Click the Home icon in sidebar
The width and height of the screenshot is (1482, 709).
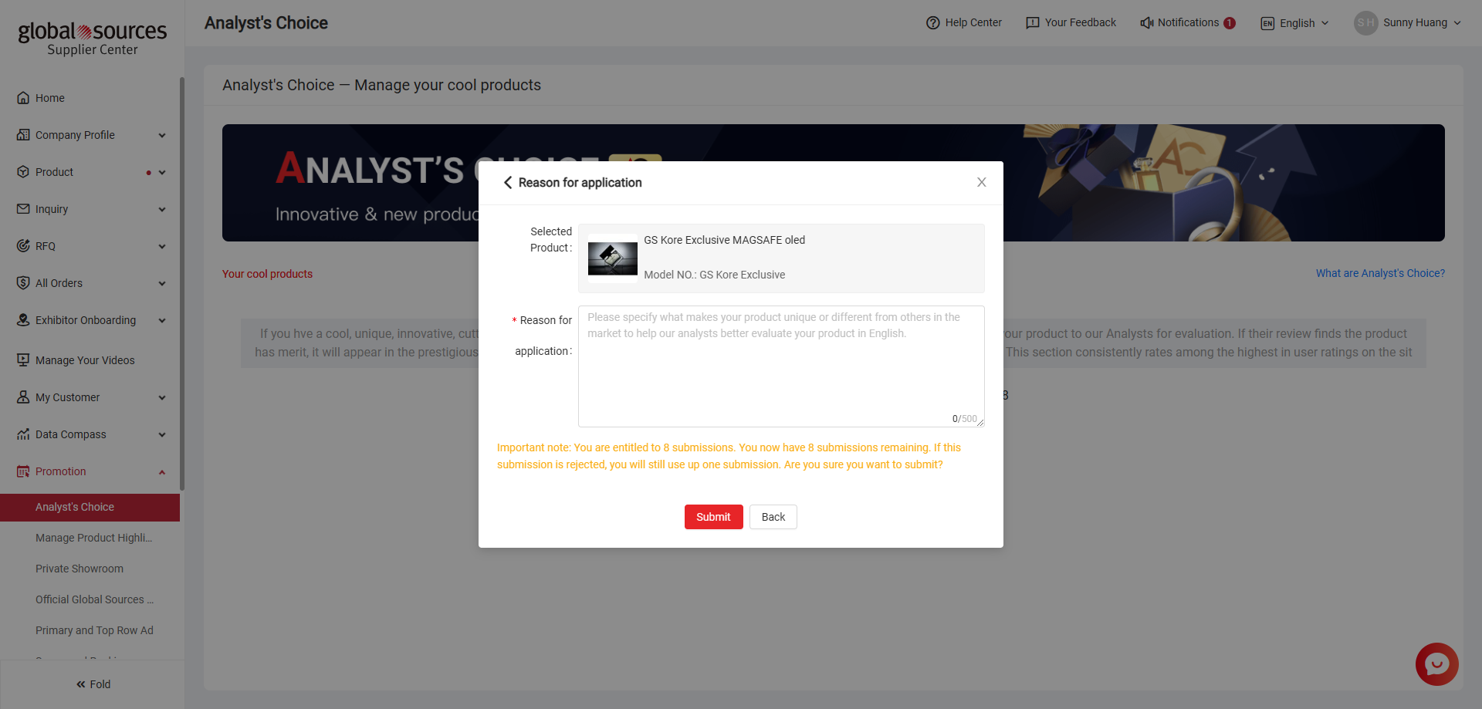[x=23, y=98]
